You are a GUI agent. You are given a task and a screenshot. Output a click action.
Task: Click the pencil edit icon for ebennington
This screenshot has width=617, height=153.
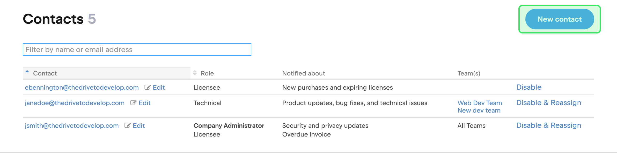pos(147,87)
